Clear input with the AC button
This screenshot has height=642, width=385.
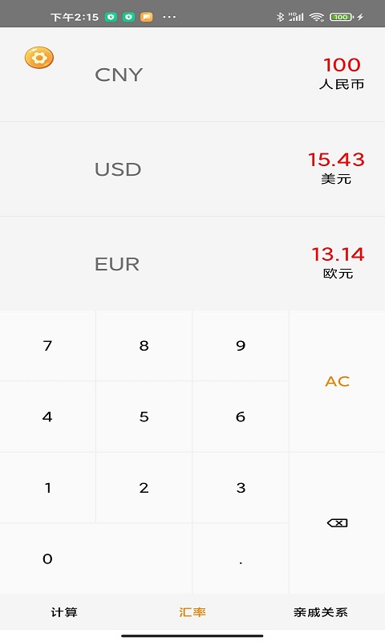337,381
